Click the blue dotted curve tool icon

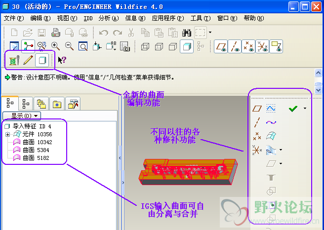click(x=271, y=108)
